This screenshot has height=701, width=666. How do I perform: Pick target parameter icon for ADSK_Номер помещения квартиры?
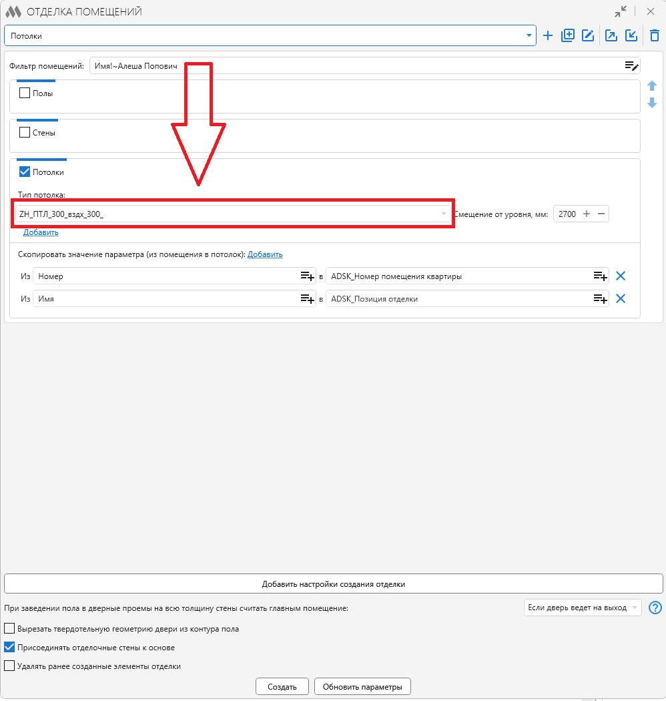click(x=601, y=276)
